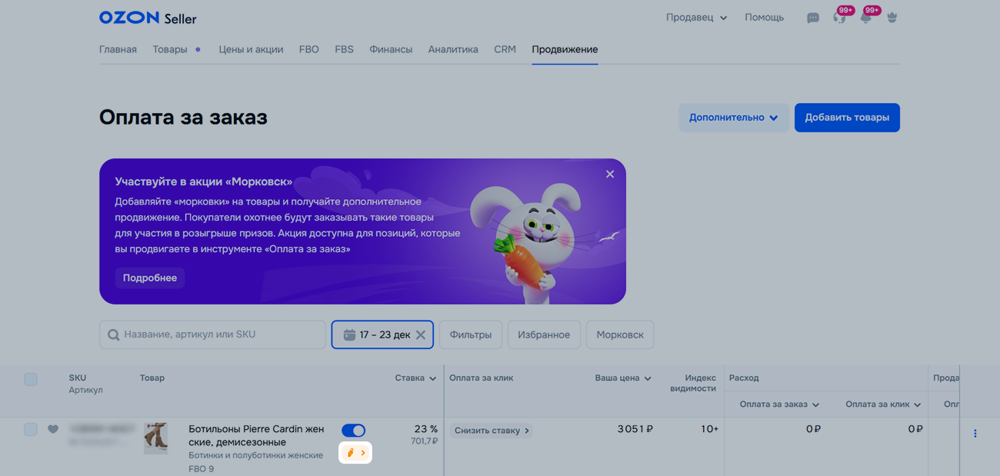Open the three-dot row actions menu

[x=975, y=434]
